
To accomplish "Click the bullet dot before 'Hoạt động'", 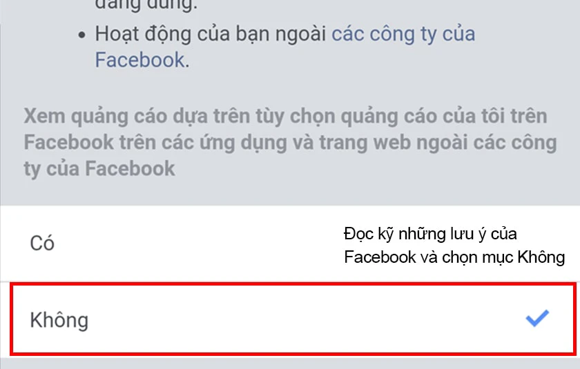I will [81, 35].
